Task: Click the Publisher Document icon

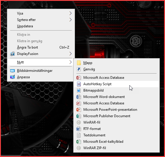Action: pos(79,116)
